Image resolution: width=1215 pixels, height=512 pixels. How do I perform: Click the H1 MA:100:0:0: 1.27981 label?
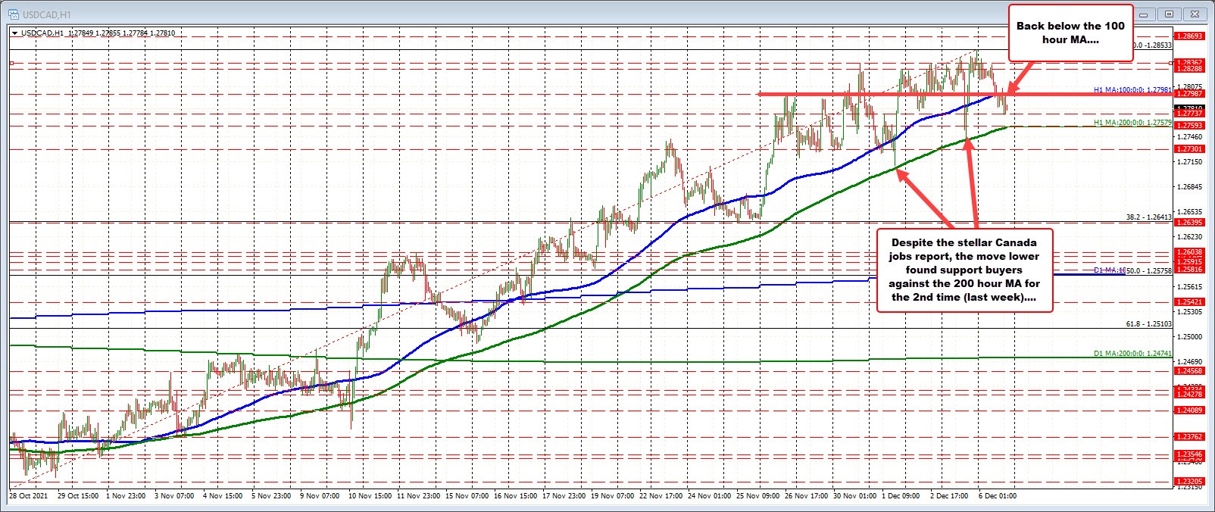click(1132, 89)
